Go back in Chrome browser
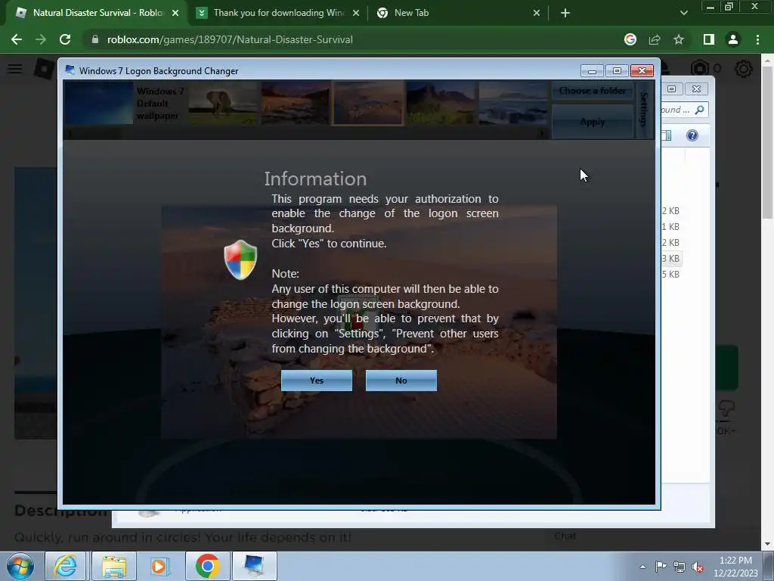The height and width of the screenshot is (581, 774). click(17, 39)
